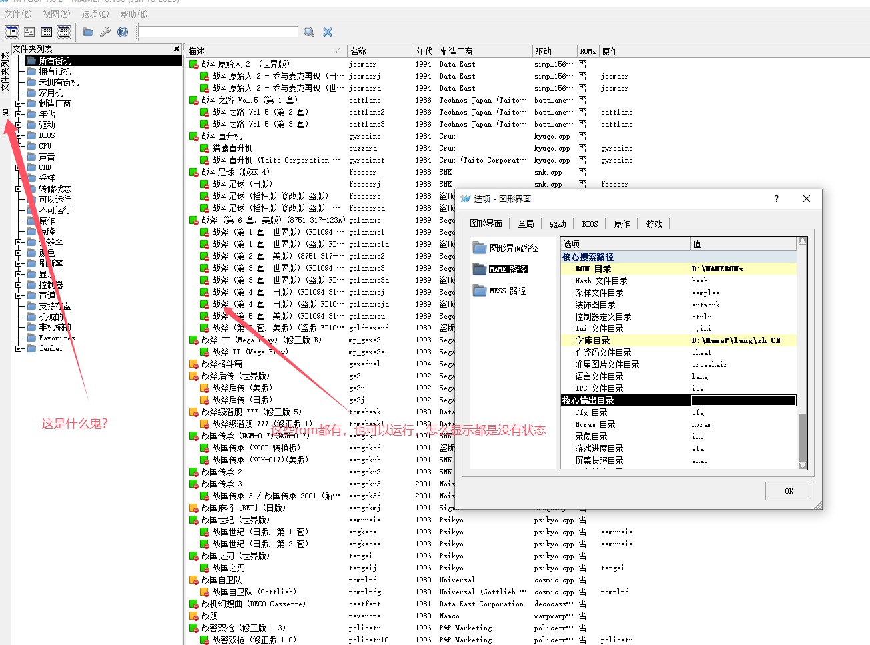The height and width of the screenshot is (645, 870).
Task: Click the 选项 column header in dialog
Action: tap(625, 244)
